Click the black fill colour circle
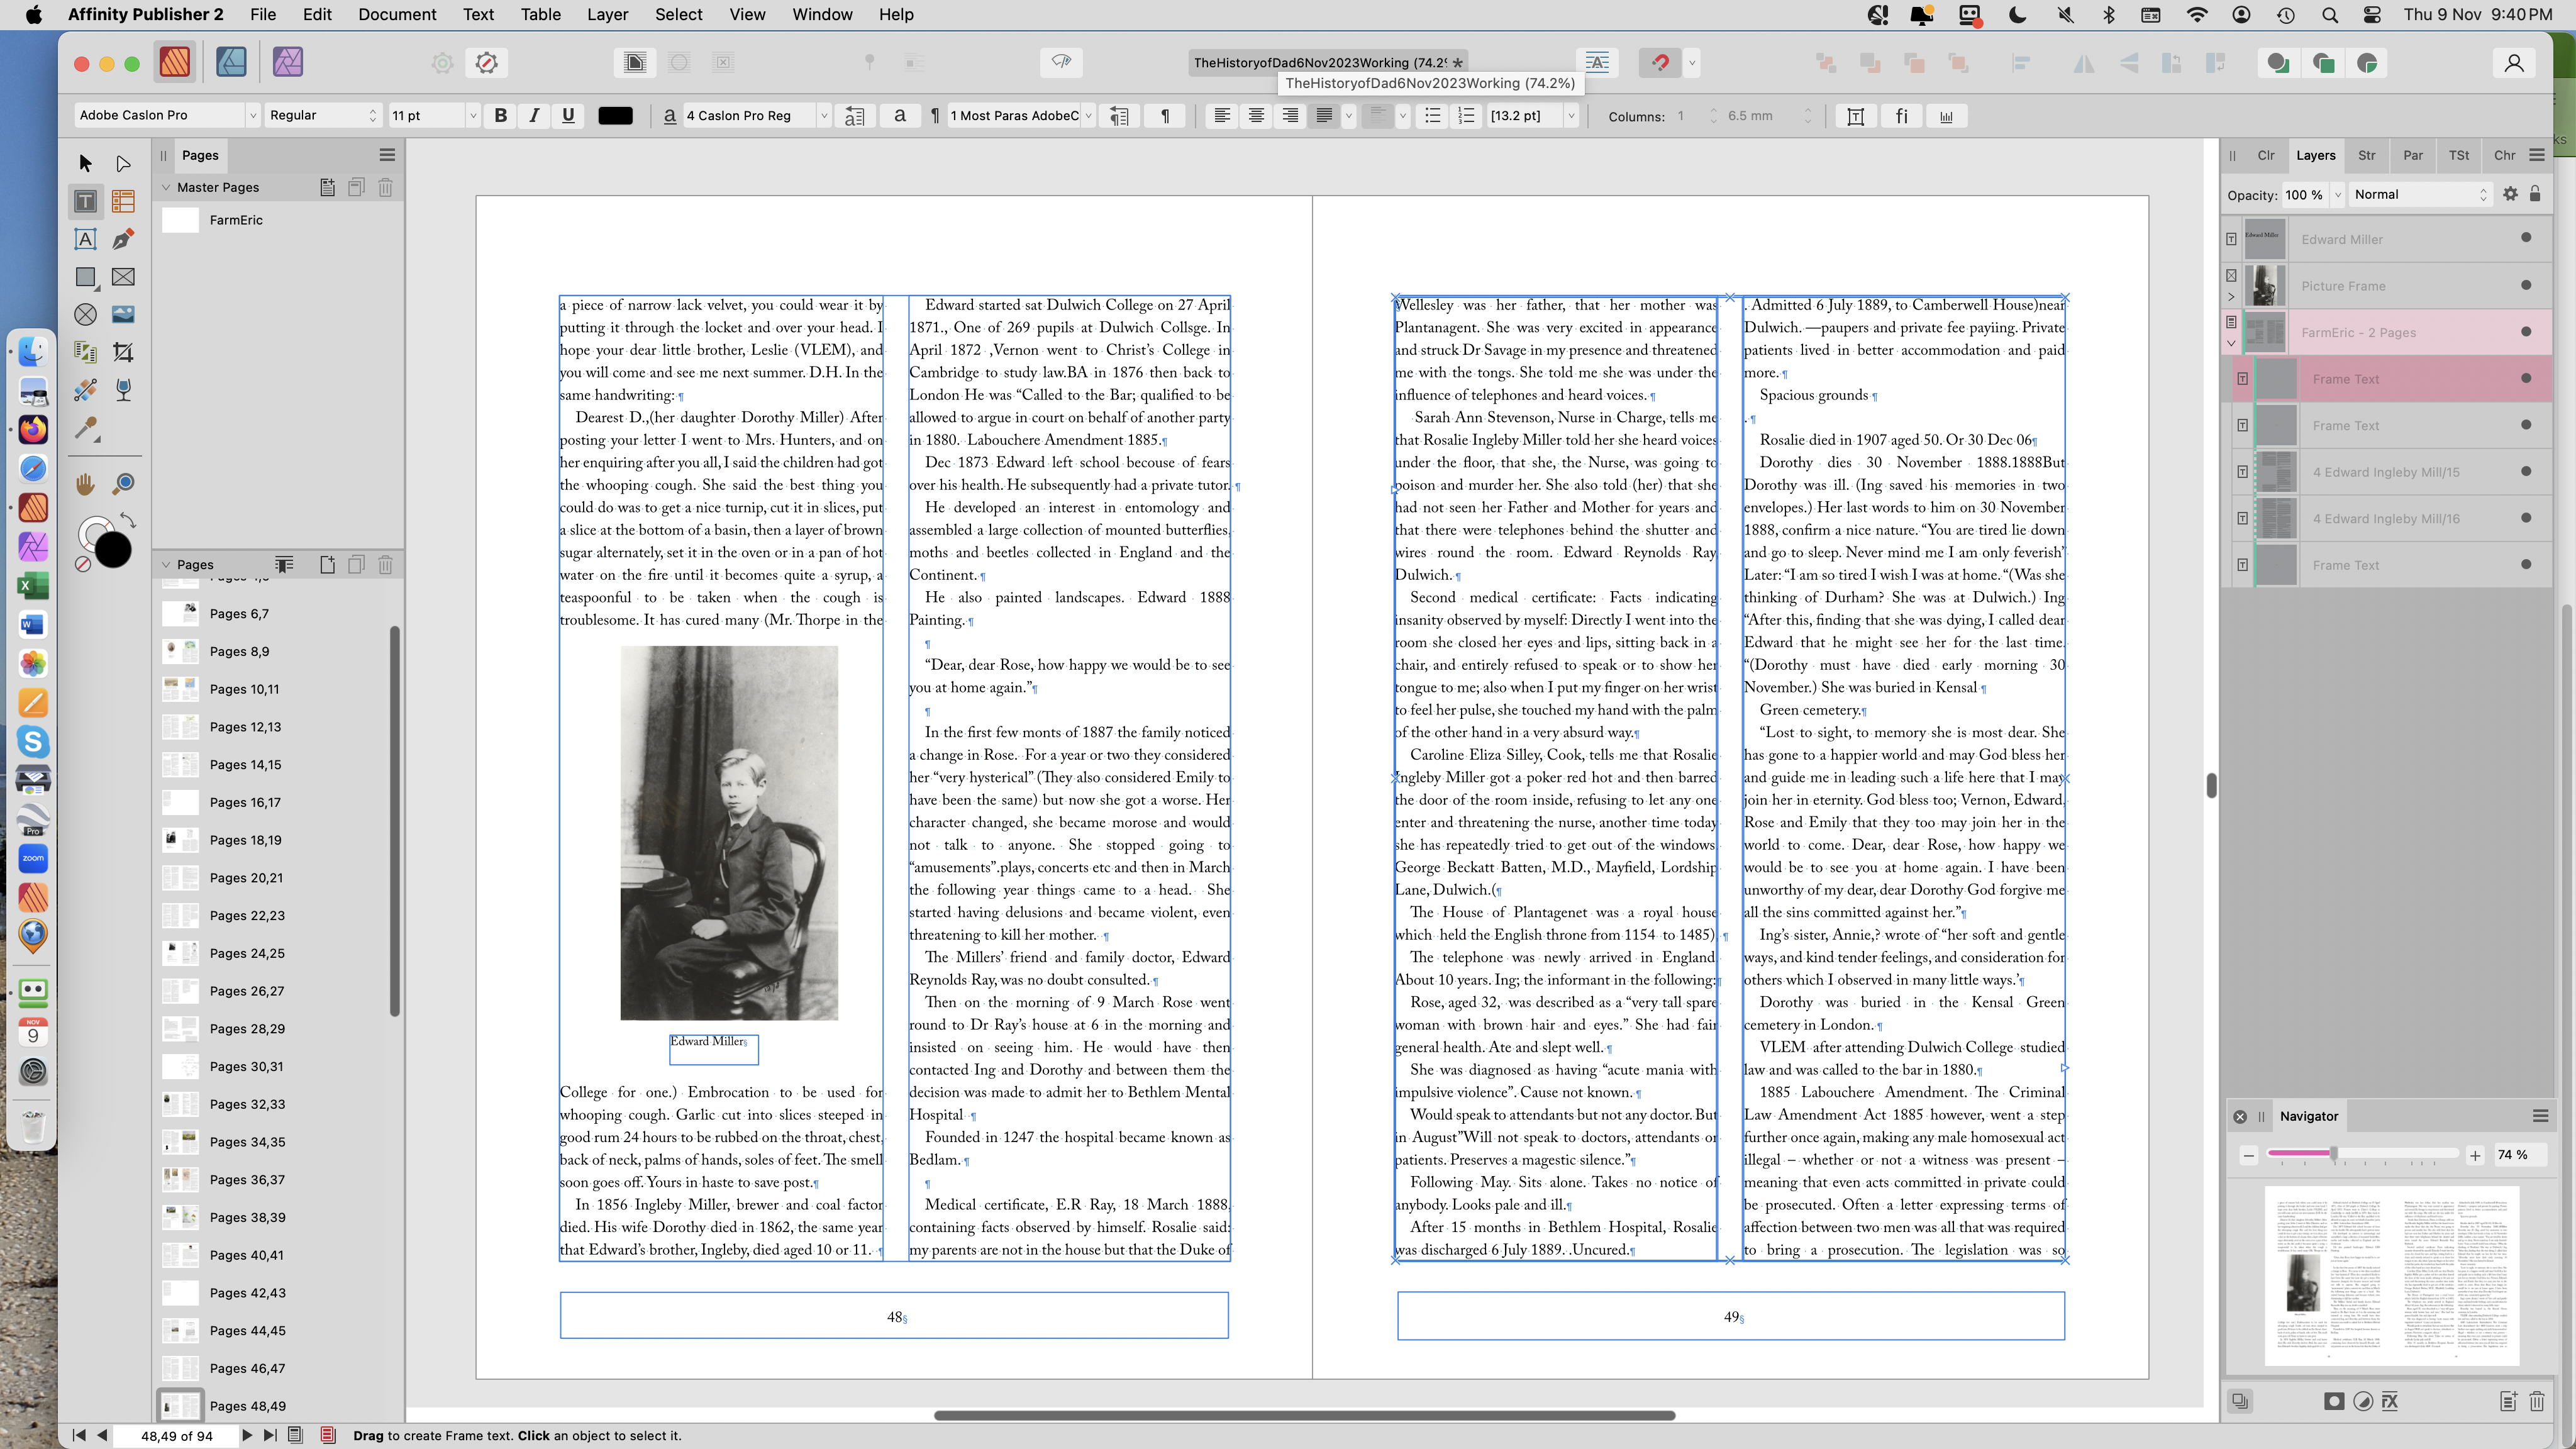 pos(113,550)
